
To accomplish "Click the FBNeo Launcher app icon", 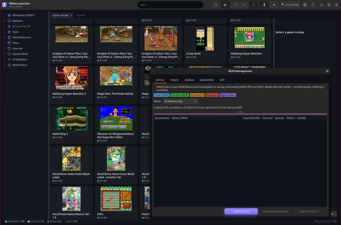I will click(4, 5).
